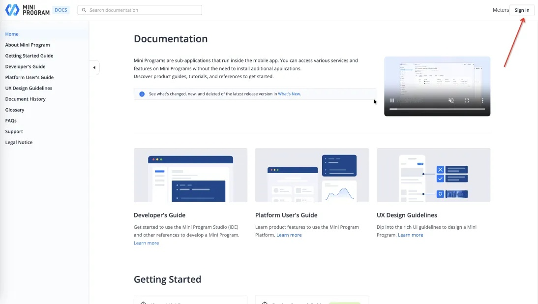The width and height of the screenshot is (538, 304).
Task: Open FAQs in the sidebar
Action: [x=11, y=121]
